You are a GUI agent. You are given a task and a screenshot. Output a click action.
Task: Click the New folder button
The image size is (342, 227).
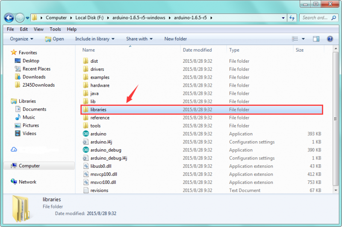tap(175, 39)
